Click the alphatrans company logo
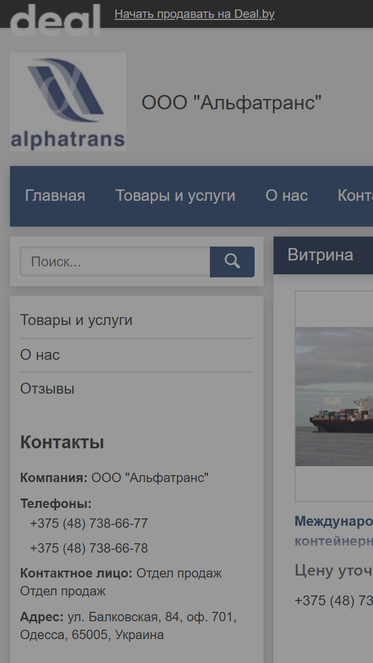Image resolution: width=373 pixels, height=663 pixels. (68, 102)
